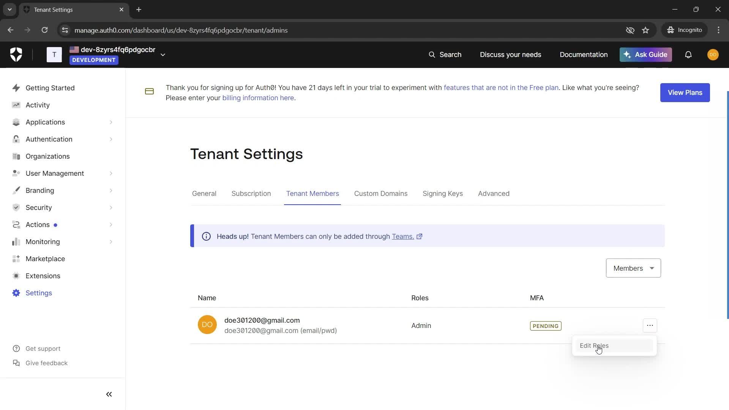The image size is (729, 410).
Task: Click the View Plans button
Action: tap(685, 93)
